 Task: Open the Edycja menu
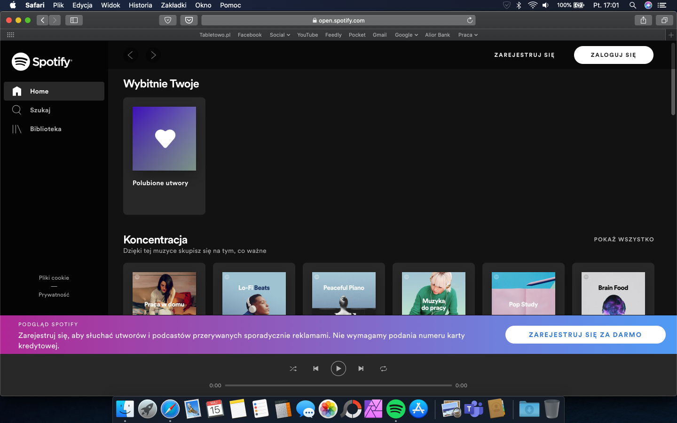click(82, 5)
